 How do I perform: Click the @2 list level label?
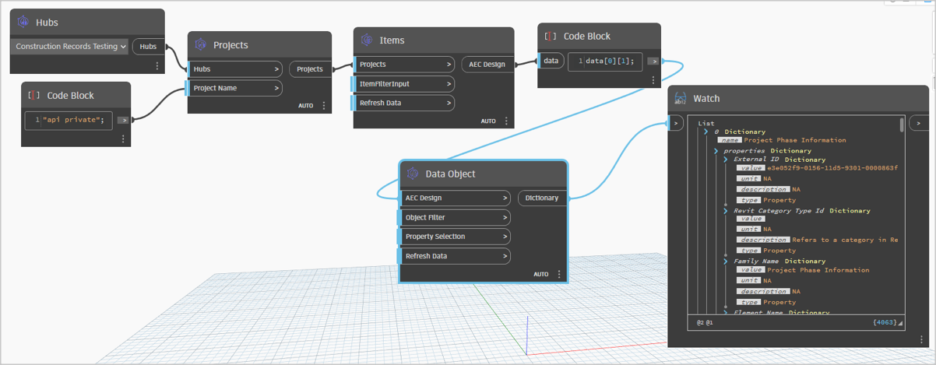(x=701, y=322)
